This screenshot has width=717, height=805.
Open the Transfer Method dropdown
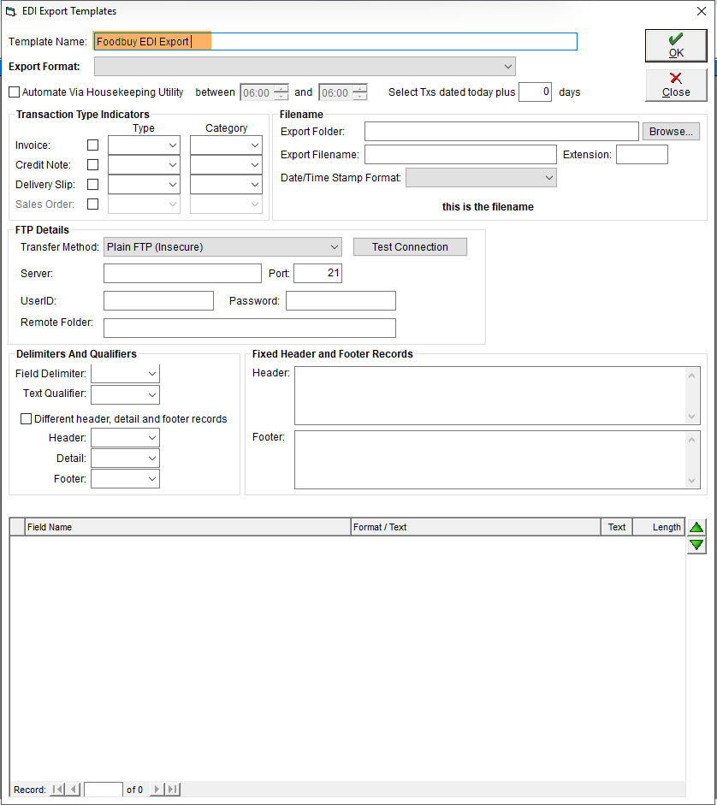click(223, 247)
